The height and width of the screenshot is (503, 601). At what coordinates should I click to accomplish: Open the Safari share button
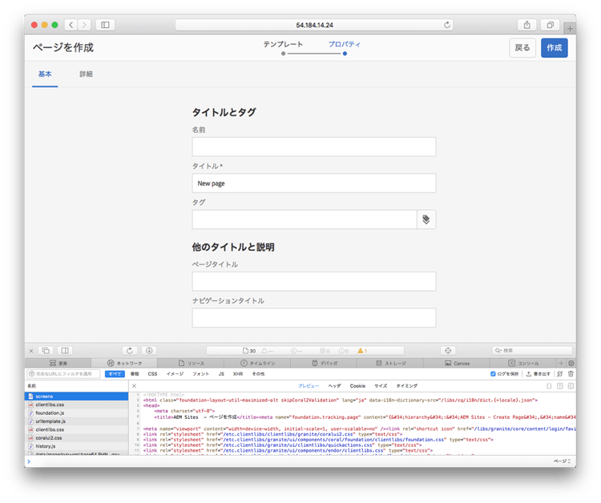point(527,25)
